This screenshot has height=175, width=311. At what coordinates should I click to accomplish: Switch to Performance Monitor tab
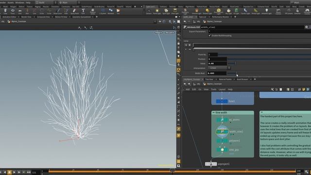[x=220, y=17]
